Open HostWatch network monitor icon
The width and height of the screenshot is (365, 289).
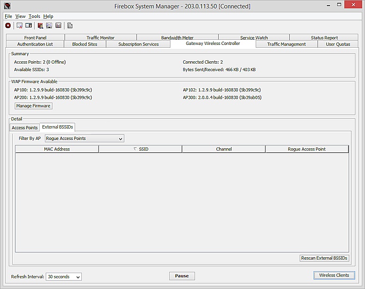pos(49,25)
